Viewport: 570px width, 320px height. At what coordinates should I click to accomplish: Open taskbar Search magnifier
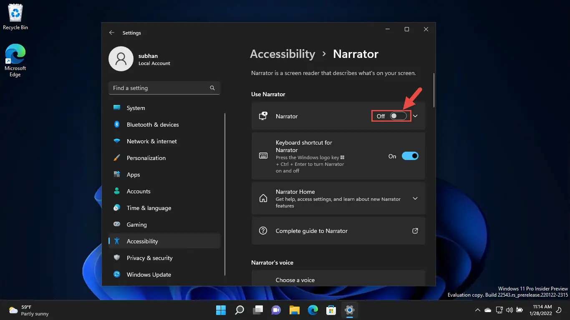(x=240, y=310)
